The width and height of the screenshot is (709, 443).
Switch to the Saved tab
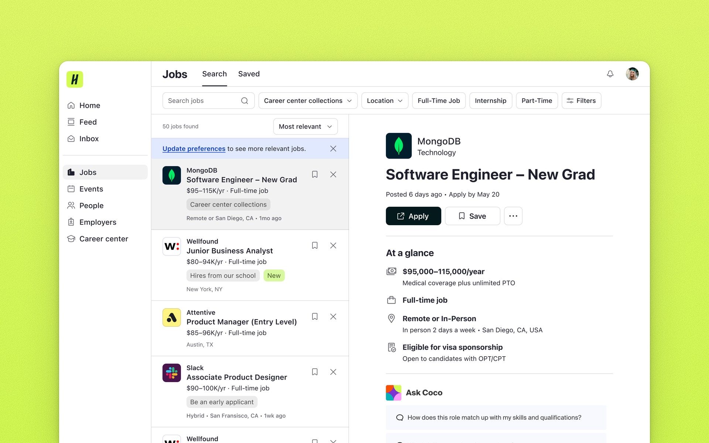click(249, 74)
